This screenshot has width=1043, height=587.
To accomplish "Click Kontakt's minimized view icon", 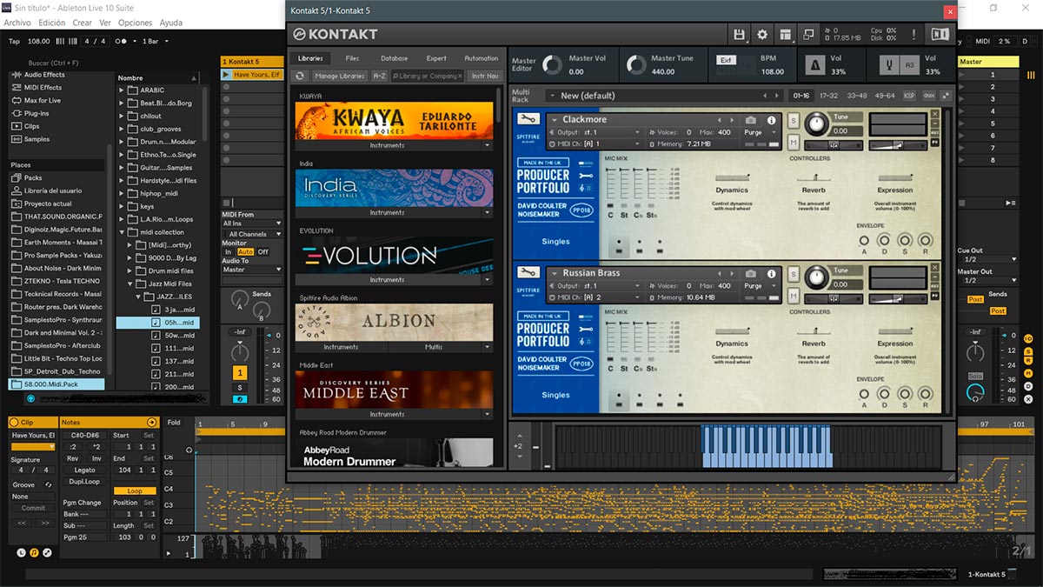I will click(808, 34).
